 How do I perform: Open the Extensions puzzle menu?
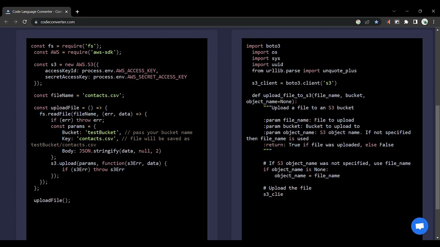[x=406, y=22]
